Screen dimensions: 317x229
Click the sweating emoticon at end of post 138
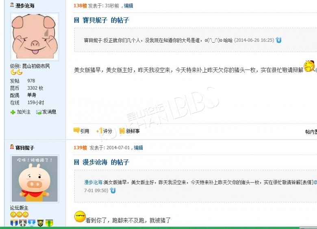coord(309,66)
